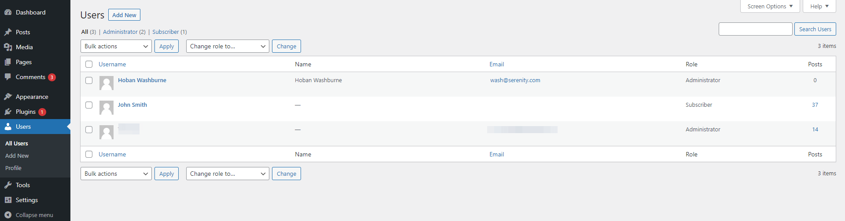Open the top Change role to dropdown

228,46
